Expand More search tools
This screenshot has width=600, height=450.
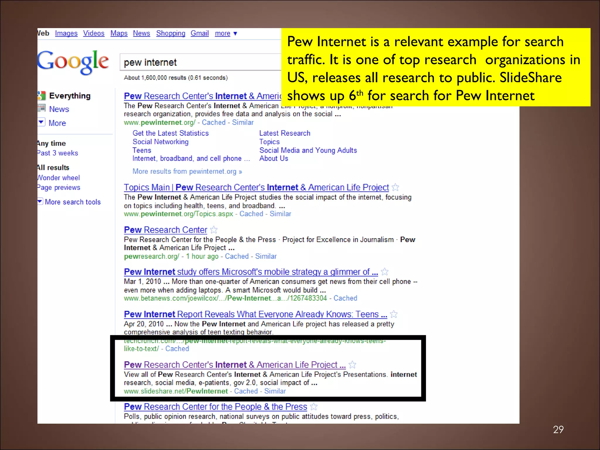click(x=72, y=202)
